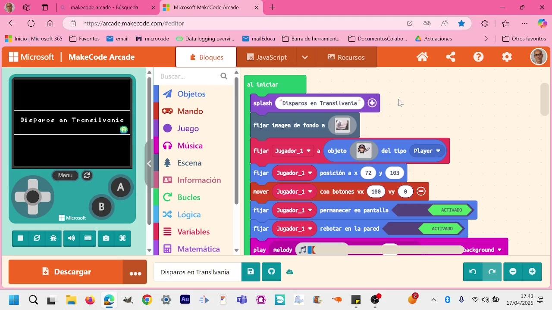552x310 pixels.
Task: Open the user profile avatar in MakeCode
Action: pos(538,57)
